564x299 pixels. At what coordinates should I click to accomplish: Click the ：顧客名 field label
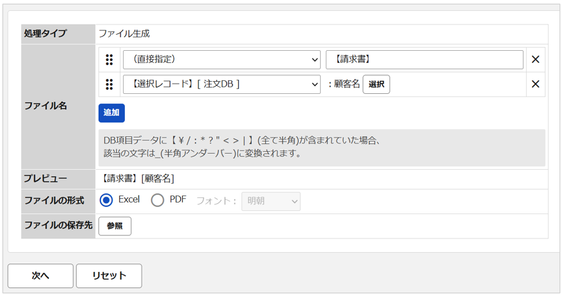(x=344, y=84)
